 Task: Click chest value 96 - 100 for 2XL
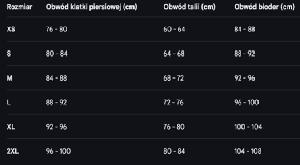[58, 151]
